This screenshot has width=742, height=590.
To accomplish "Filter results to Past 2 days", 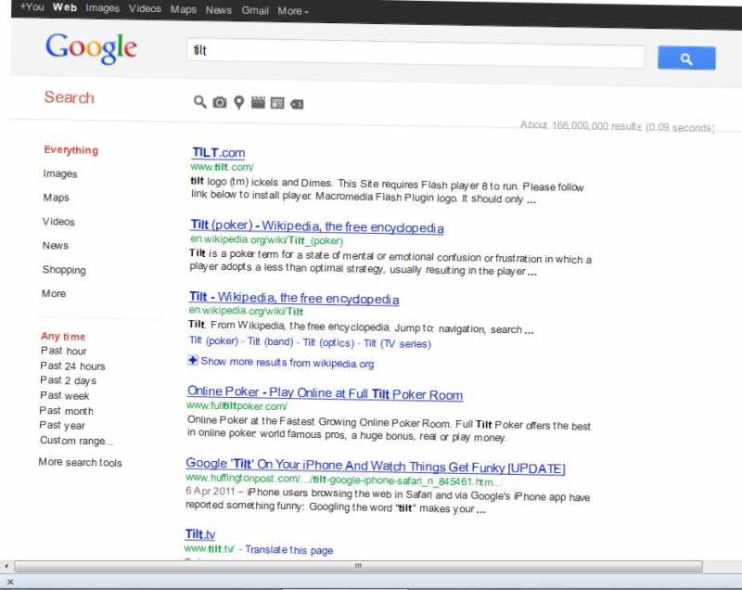I will [x=68, y=380].
